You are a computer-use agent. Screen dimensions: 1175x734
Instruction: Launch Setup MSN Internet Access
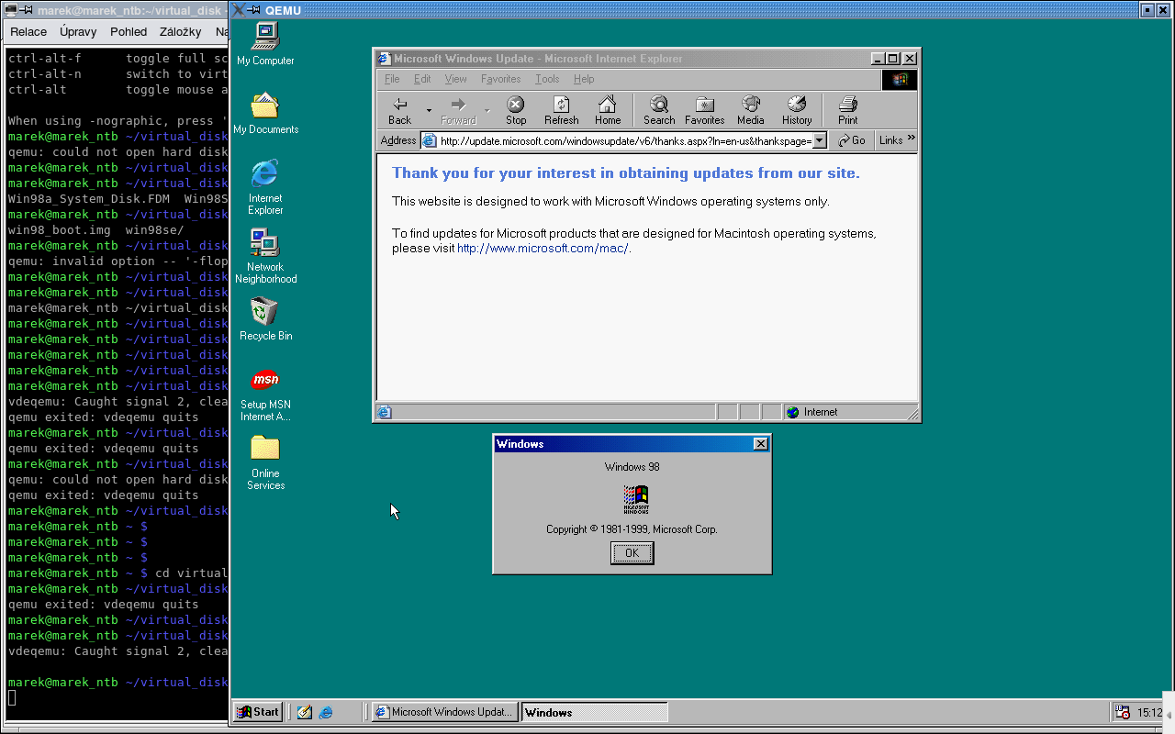(264, 381)
